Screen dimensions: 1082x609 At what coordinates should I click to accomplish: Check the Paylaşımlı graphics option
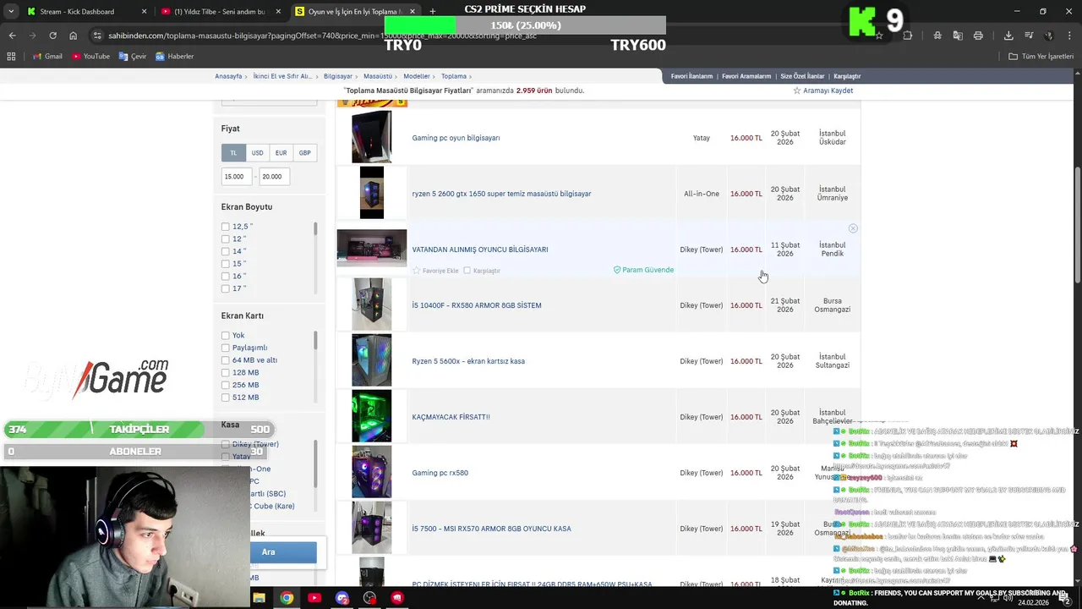tap(226, 348)
